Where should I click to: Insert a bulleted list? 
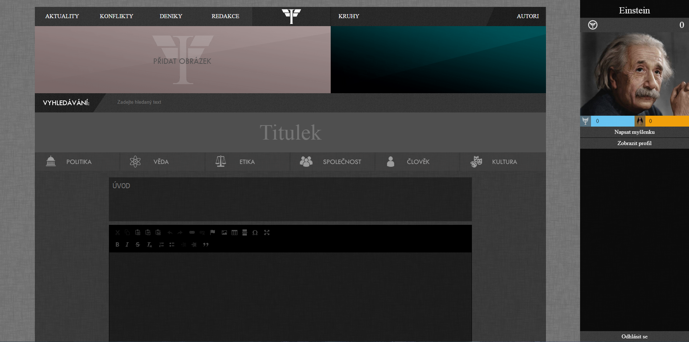point(172,244)
